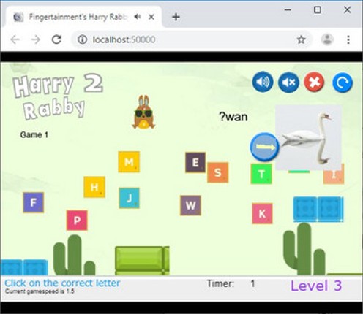Viewport: 363px width, 314px height.
Task: Click the ?wan word puzzle text
Action: (233, 117)
